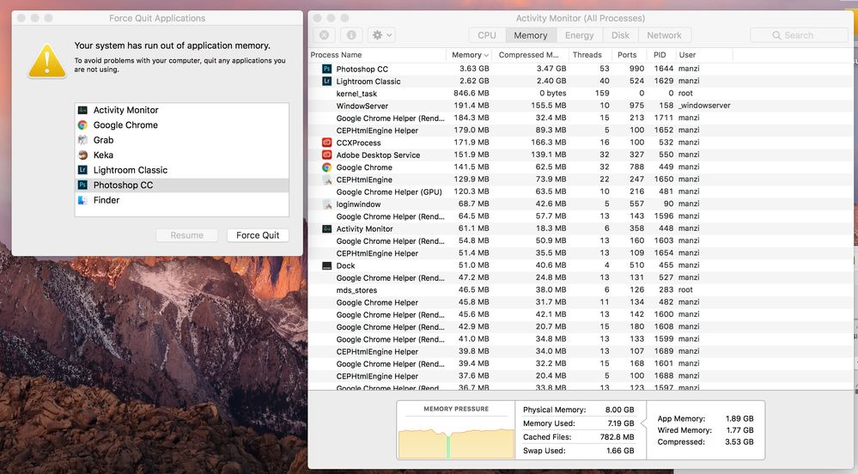Switch to the Network tab
Screen dimensions: 858x474
[664, 35]
